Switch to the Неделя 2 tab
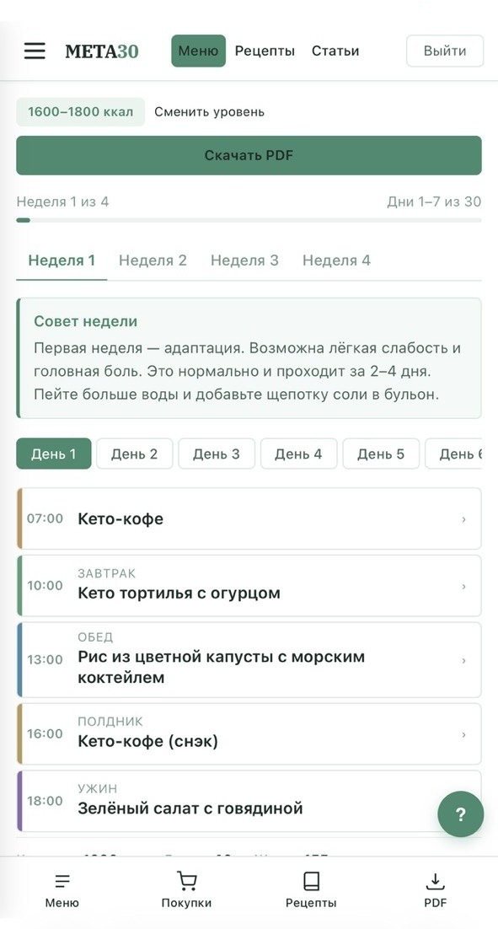Screen dimensions: 498x929 pyautogui.click(x=153, y=260)
